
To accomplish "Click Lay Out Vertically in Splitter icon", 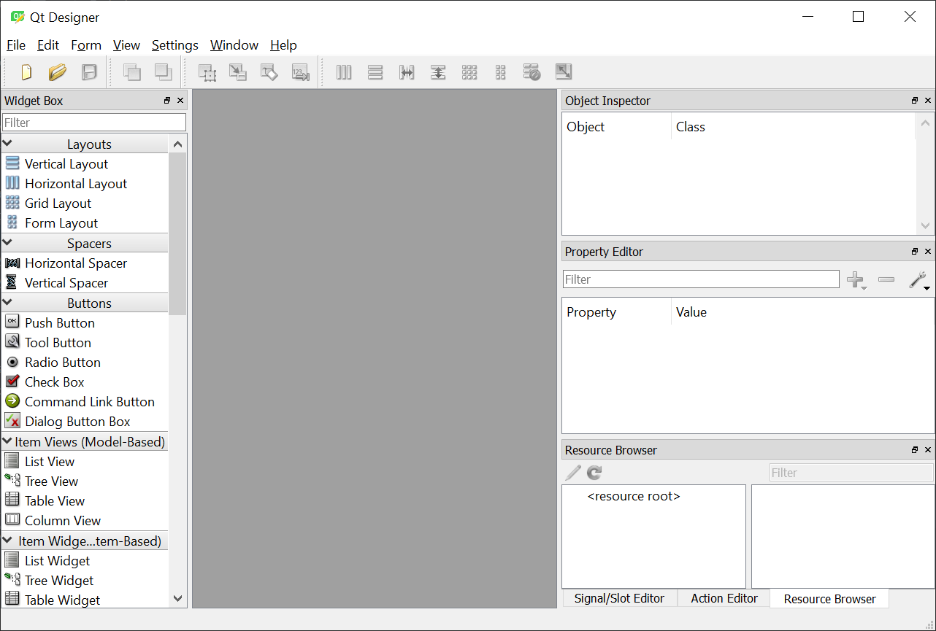I will coord(438,72).
